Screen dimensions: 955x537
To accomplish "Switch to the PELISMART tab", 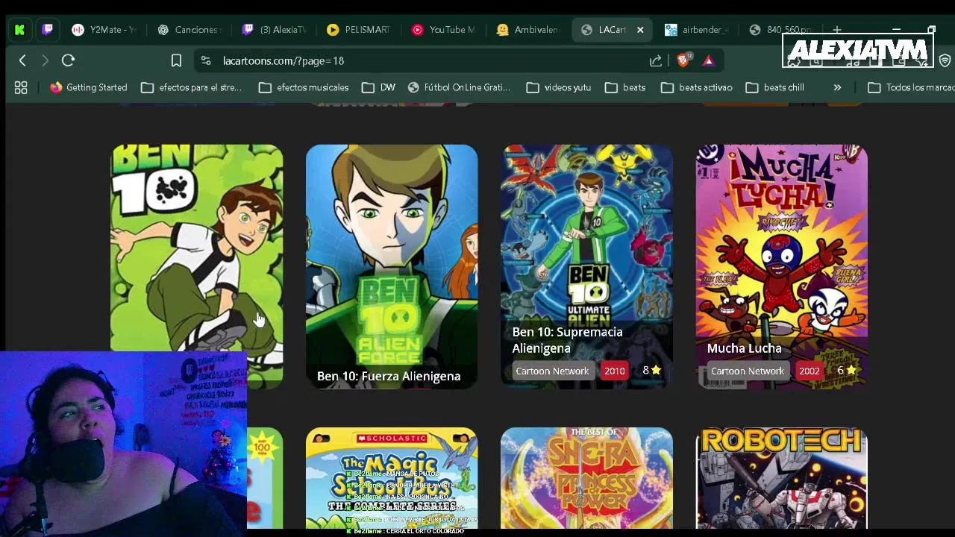I will (x=359, y=30).
